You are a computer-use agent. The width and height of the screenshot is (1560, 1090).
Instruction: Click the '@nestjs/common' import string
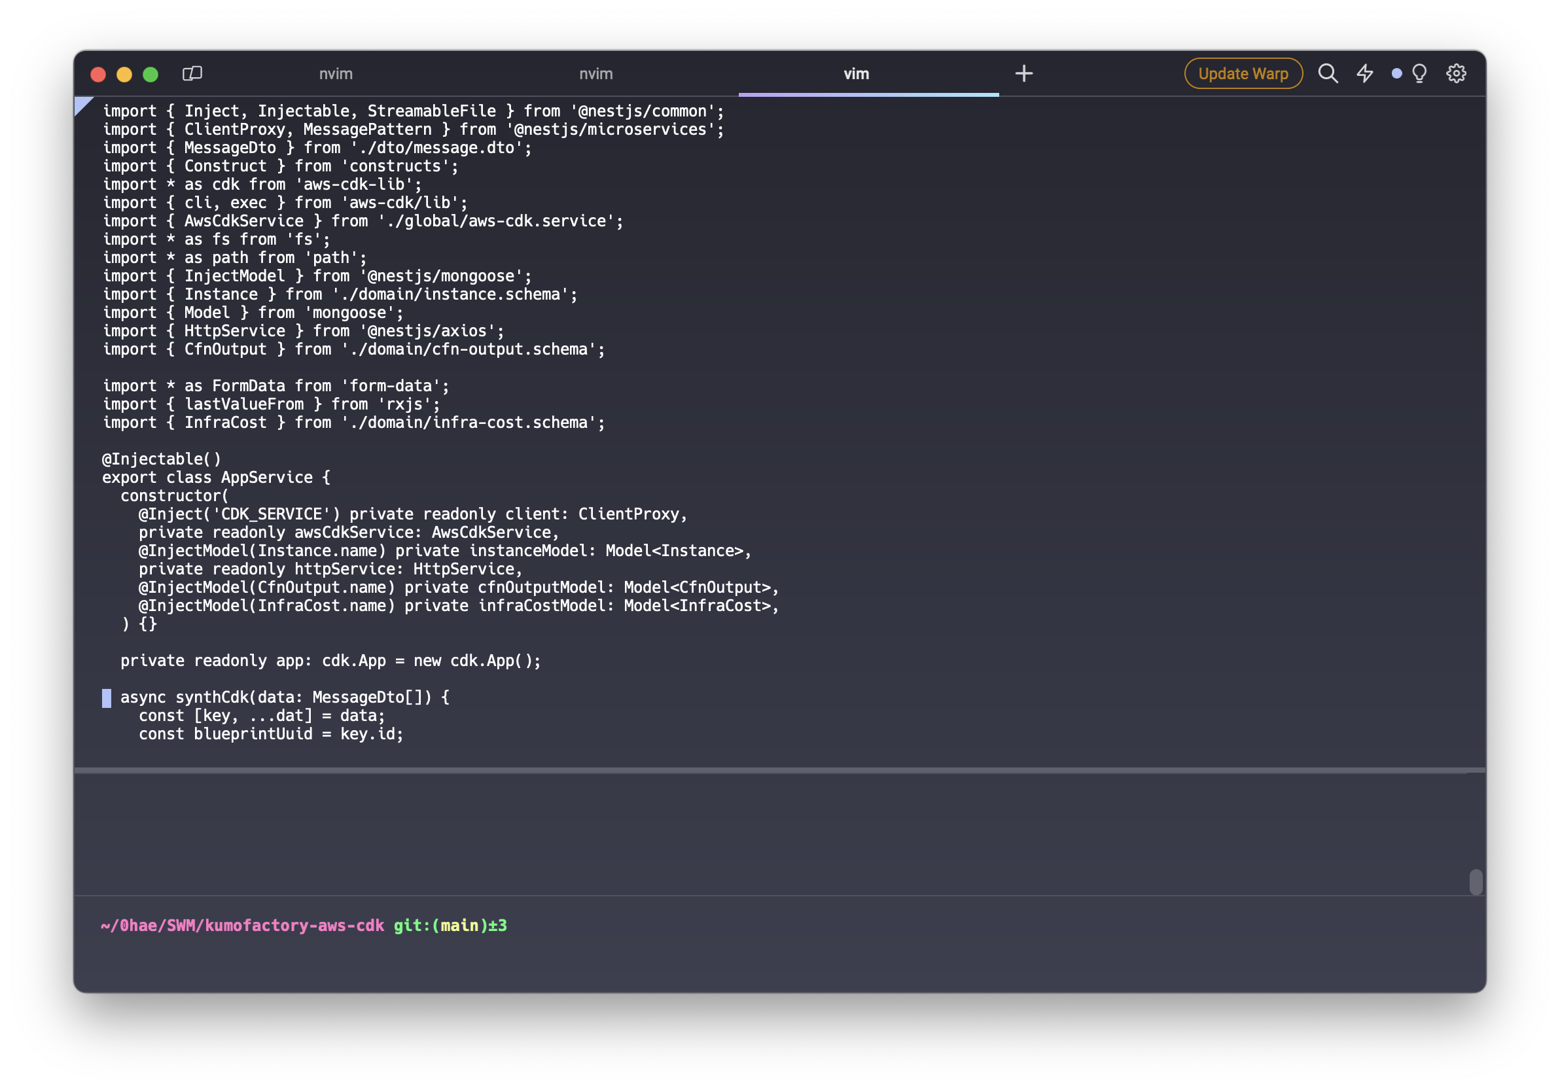click(642, 111)
